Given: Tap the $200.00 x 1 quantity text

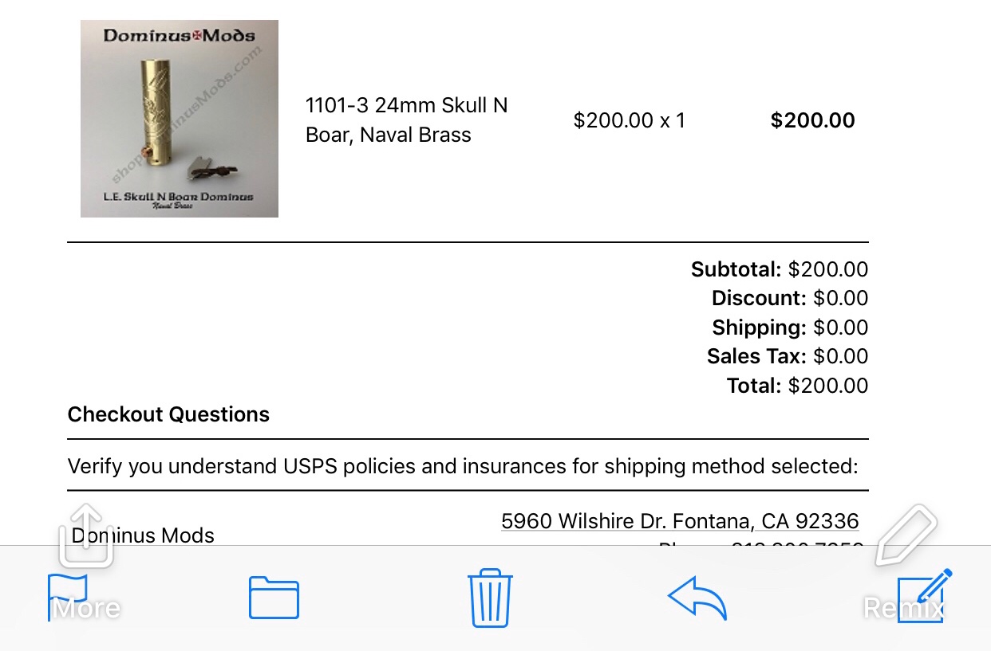Looking at the screenshot, I should 629,120.
